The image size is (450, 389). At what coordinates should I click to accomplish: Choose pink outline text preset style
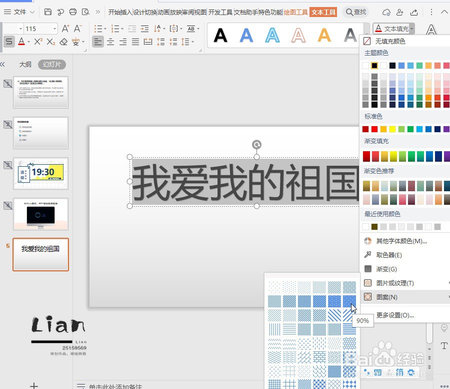tap(298, 36)
